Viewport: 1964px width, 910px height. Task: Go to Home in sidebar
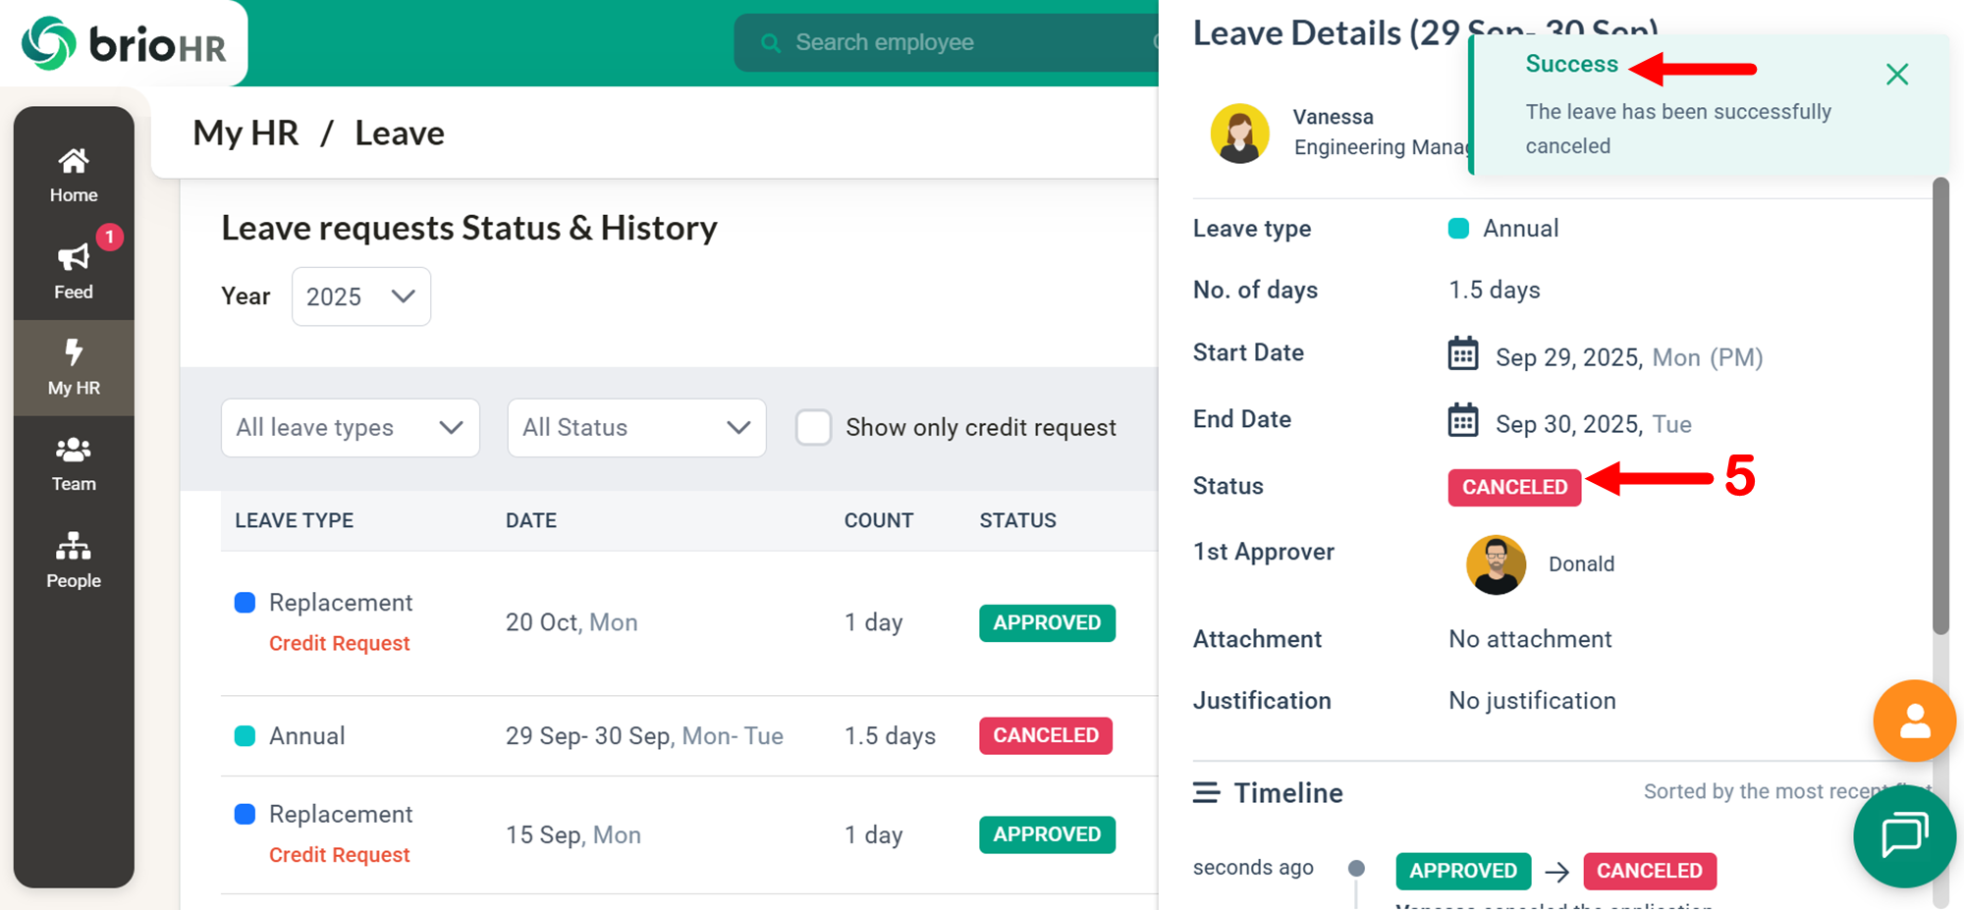click(74, 175)
